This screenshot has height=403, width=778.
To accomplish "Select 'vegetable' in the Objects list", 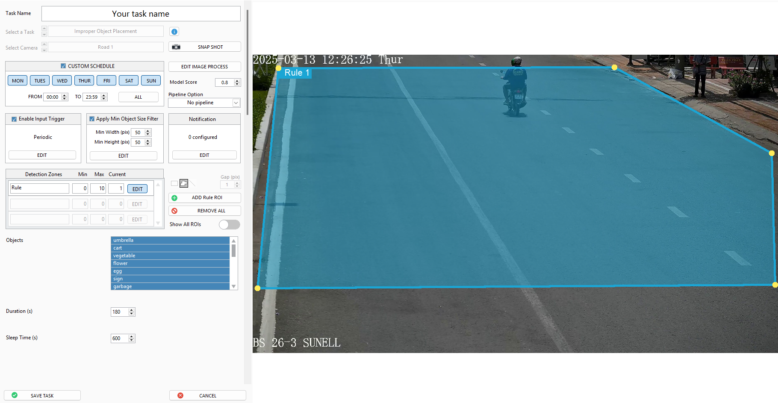I will tap(170, 256).
